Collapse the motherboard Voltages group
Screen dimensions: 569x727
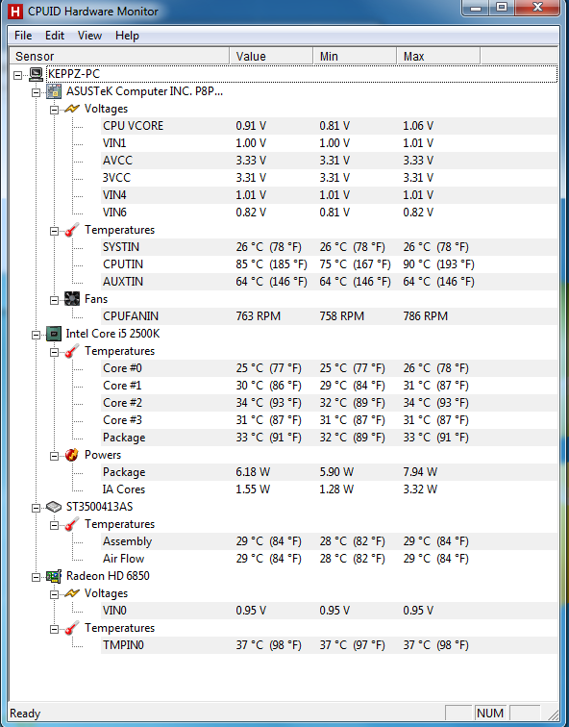[54, 110]
